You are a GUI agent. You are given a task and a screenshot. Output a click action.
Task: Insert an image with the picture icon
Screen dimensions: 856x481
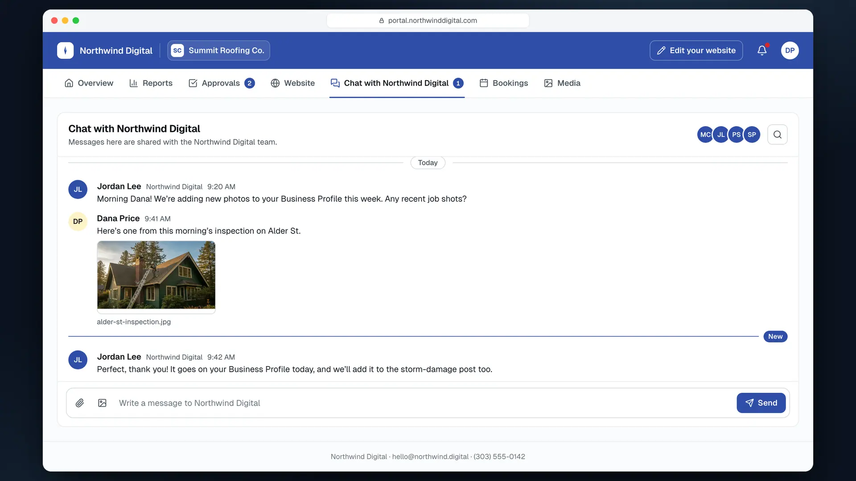[x=102, y=403]
